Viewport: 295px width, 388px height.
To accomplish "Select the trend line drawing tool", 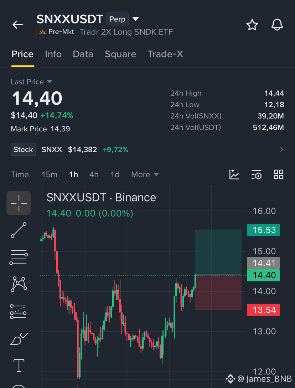I will [x=19, y=230].
